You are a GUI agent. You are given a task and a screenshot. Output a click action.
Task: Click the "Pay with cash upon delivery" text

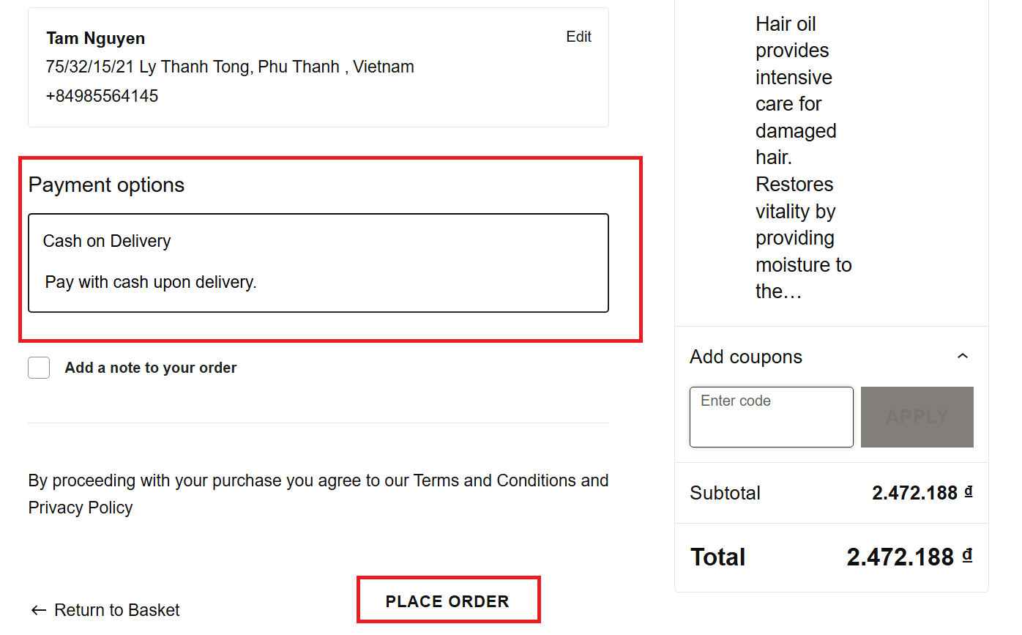coord(151,282)
